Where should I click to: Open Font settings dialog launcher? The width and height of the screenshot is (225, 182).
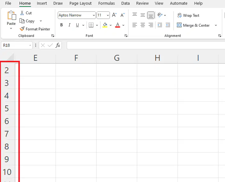(126, 36)
